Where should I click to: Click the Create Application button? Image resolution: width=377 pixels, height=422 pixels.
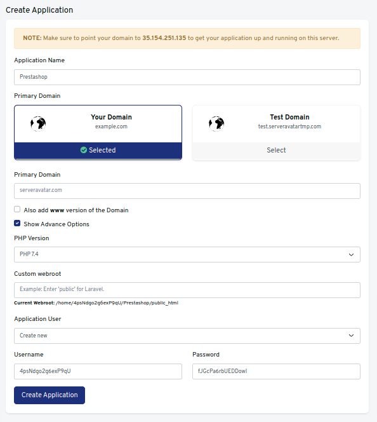(x=50, y=395)
